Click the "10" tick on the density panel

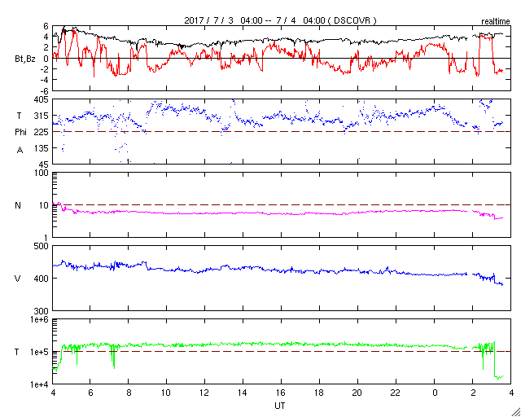[x=44, y=205]
